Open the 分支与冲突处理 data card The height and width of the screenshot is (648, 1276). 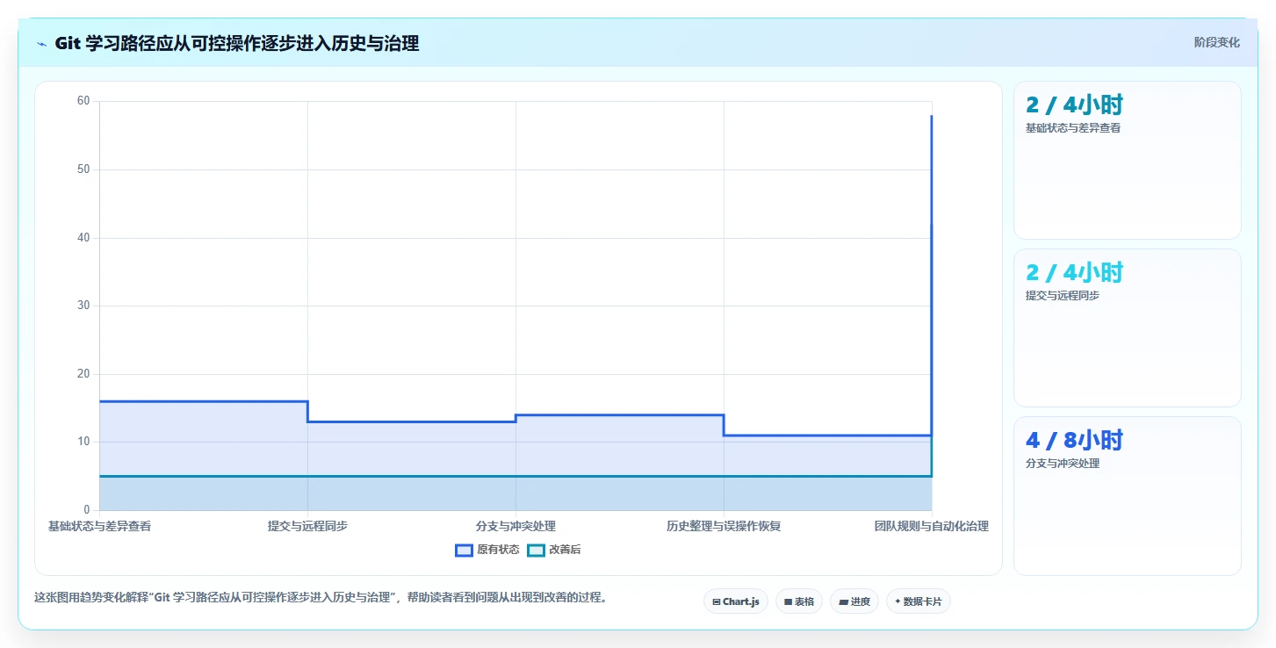(1128, 496)
